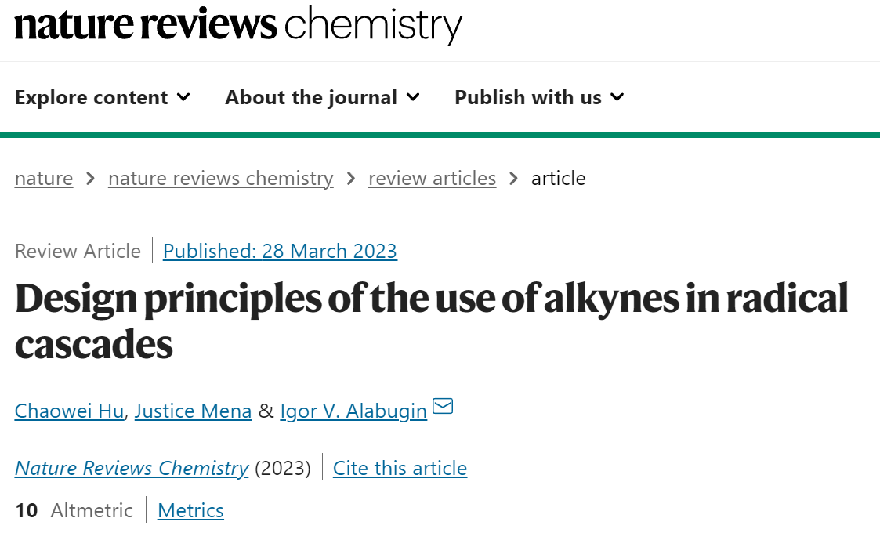Open author Chaowei Hu's profile

pos(69,411)
